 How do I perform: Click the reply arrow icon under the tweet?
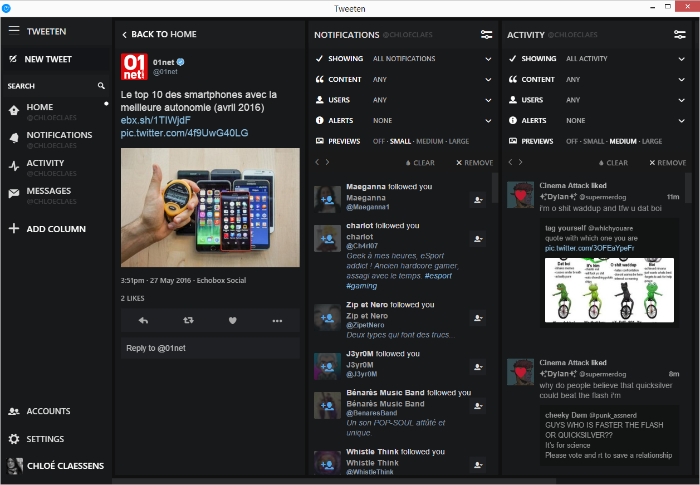pyautogui.click(x=143, y=321)
